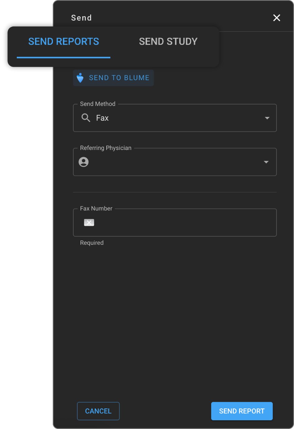Click the fax icon in Fax Number
294x429 pixels.
pos(89,222)
